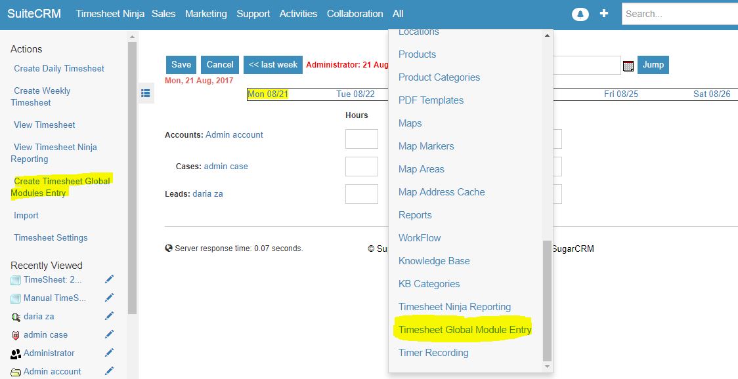
Task: Click pencil icon beside Administrator
Action: pyautogui.click(x=109, y=353)
